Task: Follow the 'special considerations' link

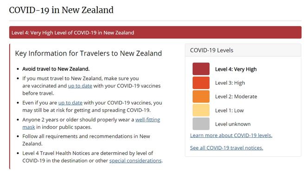Action: [135, 160]
